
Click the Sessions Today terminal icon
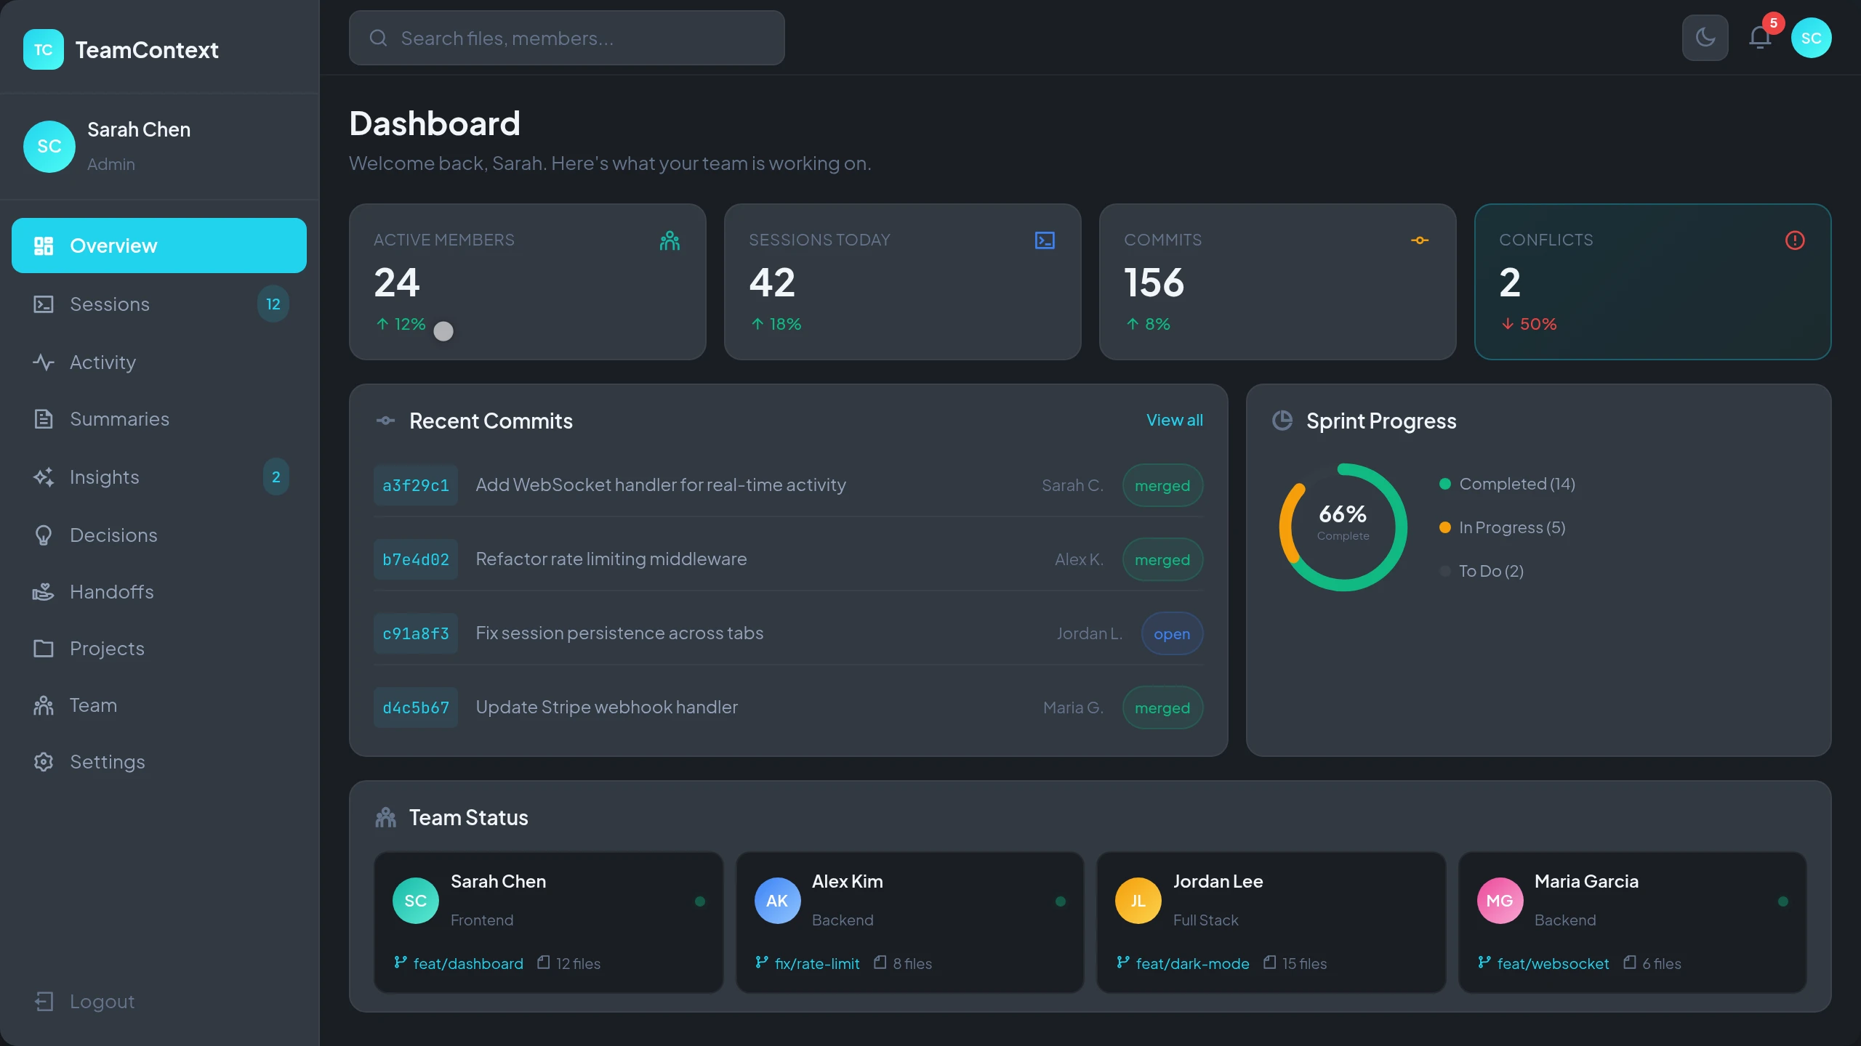1045,240
